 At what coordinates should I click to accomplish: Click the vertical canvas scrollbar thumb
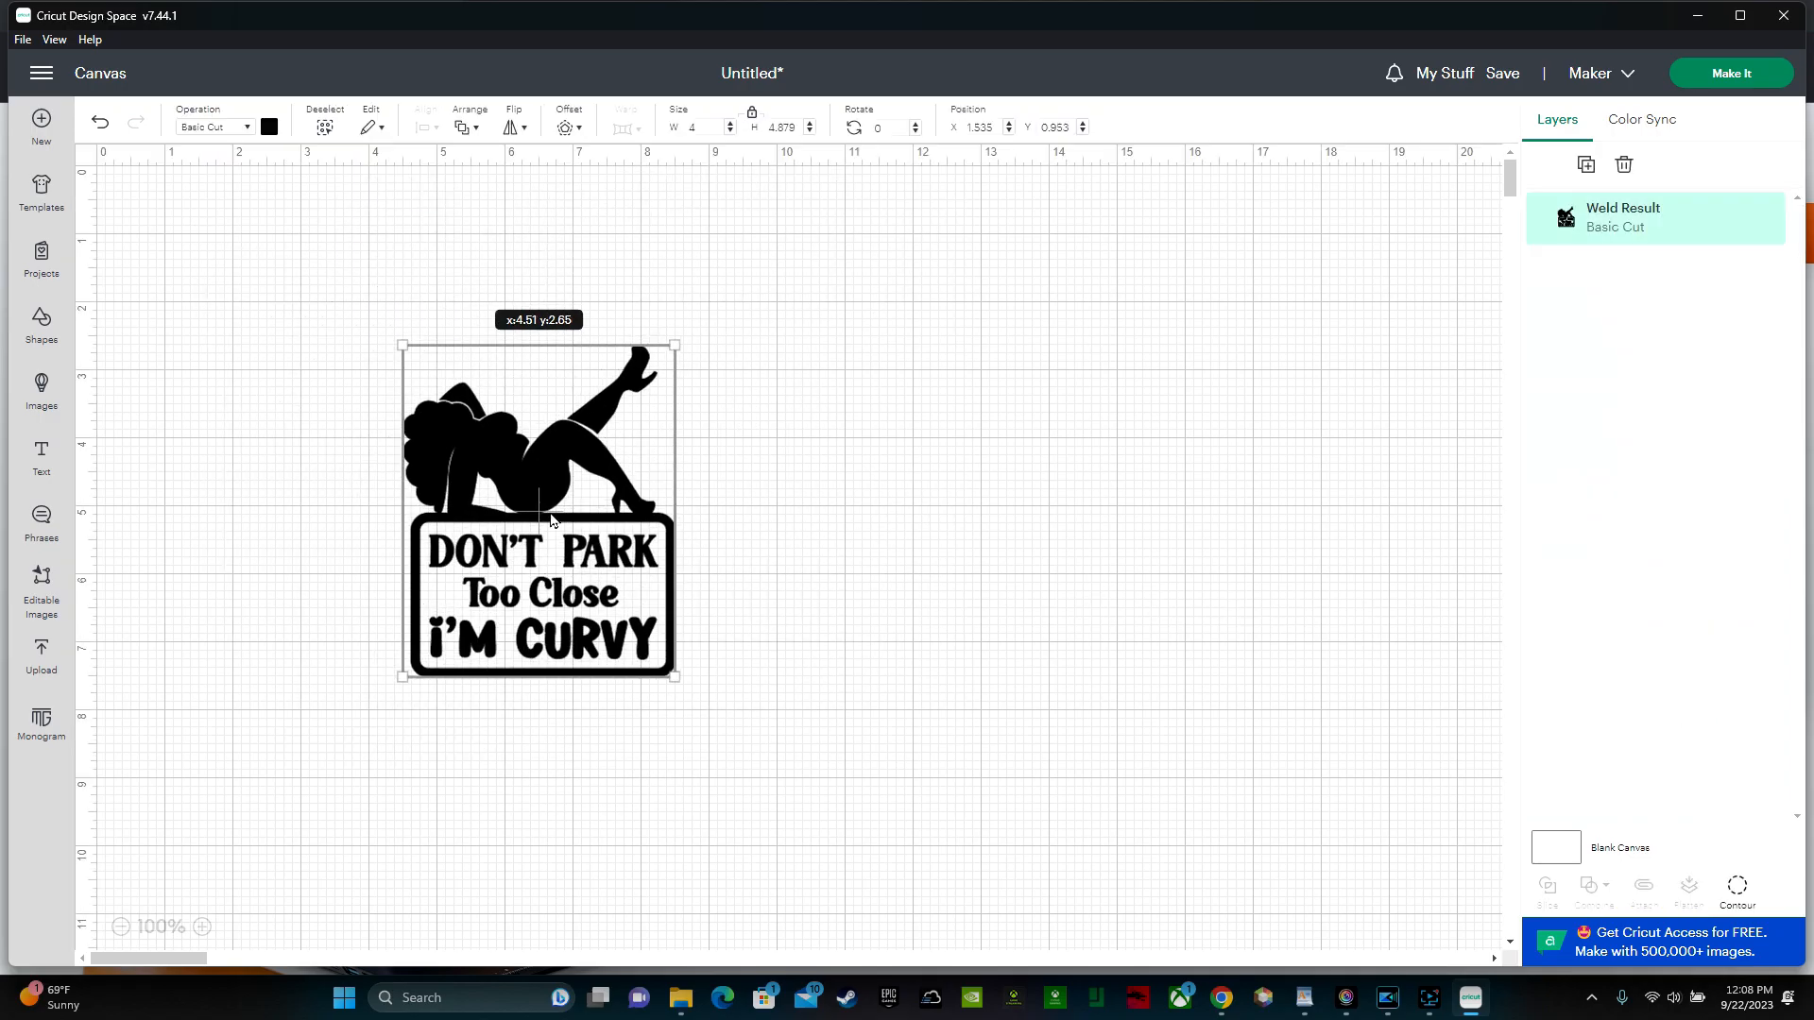tap(1509, 178)
